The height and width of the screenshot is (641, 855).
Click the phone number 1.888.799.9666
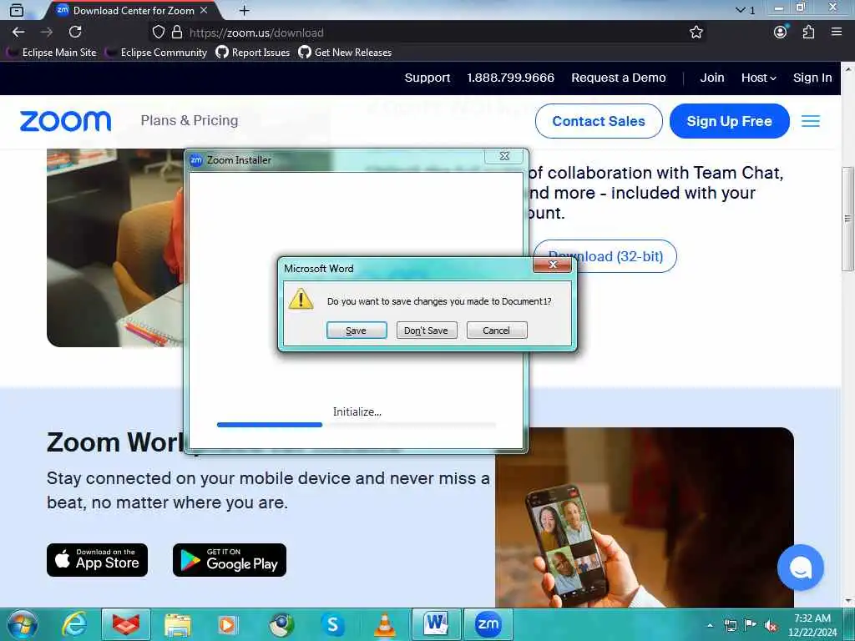coord(510,78)
